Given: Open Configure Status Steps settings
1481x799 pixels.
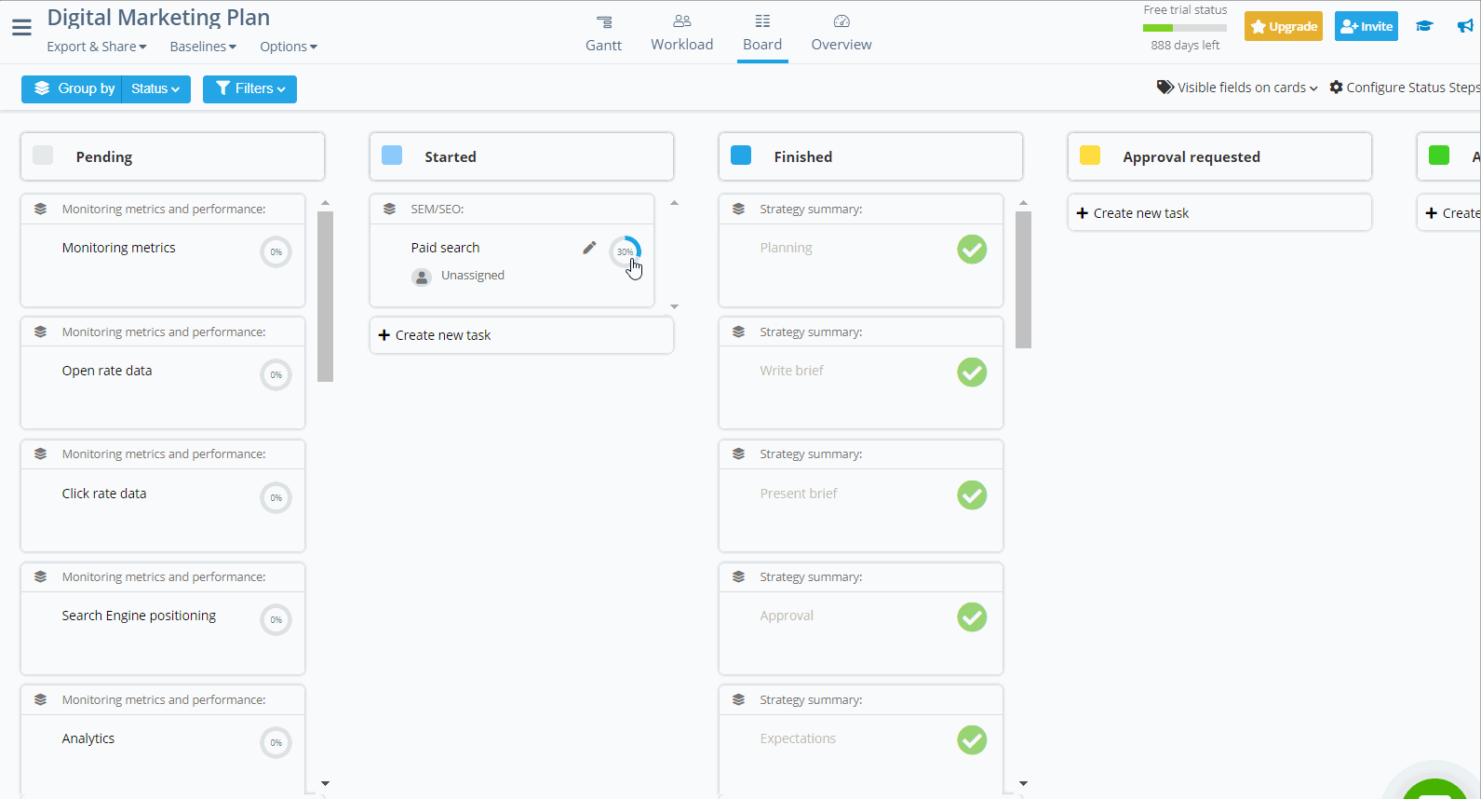Looking at the screenshot, I should click(1405, 88).
